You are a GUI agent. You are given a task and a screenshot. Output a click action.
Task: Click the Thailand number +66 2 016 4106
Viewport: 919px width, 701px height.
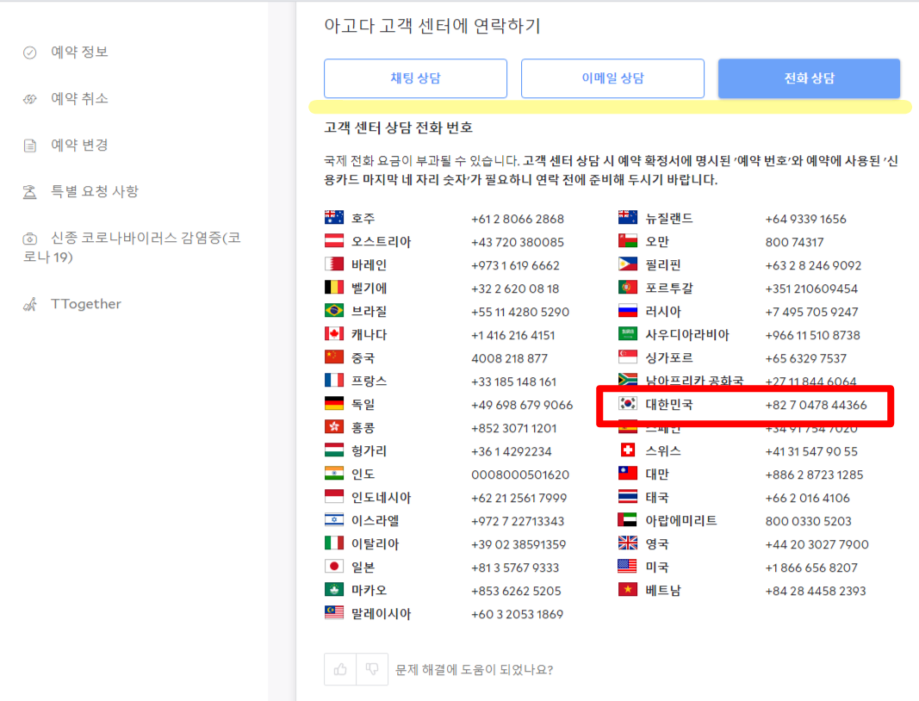click(808, 498)
